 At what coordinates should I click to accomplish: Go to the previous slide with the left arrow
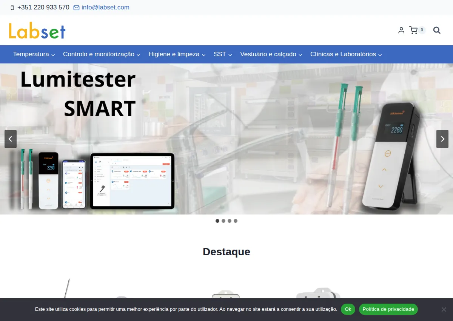tap(11, 139)
